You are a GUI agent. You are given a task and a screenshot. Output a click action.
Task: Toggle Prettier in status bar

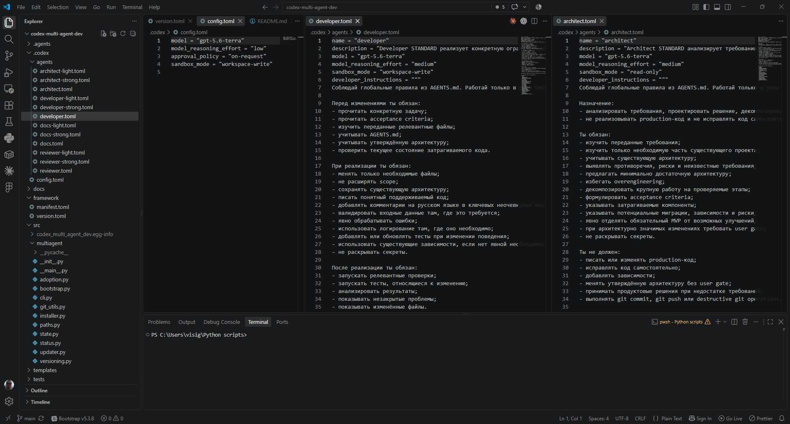(x=761, y=418)
